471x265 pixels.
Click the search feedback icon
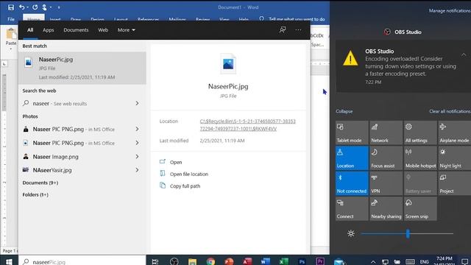pos(283,29)
